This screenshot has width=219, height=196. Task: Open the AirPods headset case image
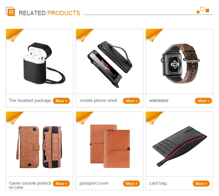pyautogui.click(x=44, y=63)
